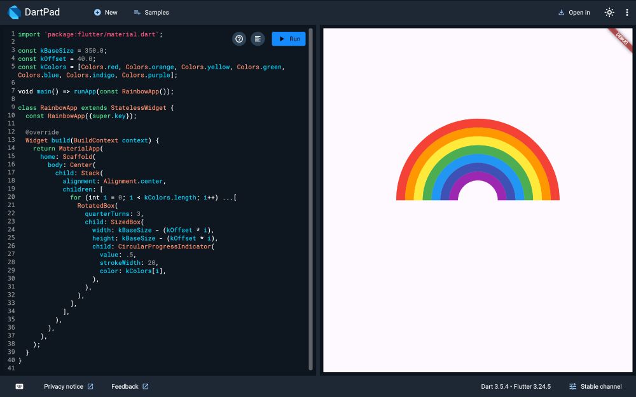The height and width of the screenshot is (397, 636).
Task: Toggle light theme with the sun icon
Action: 609,13
